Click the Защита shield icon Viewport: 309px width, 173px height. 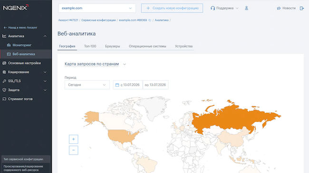tap(4, 90)
